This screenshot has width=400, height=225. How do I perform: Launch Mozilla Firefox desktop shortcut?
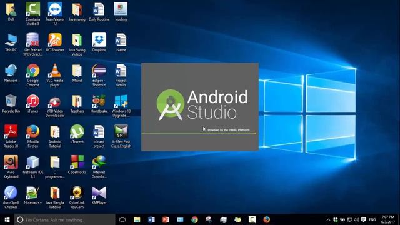(x=33, y=132)
